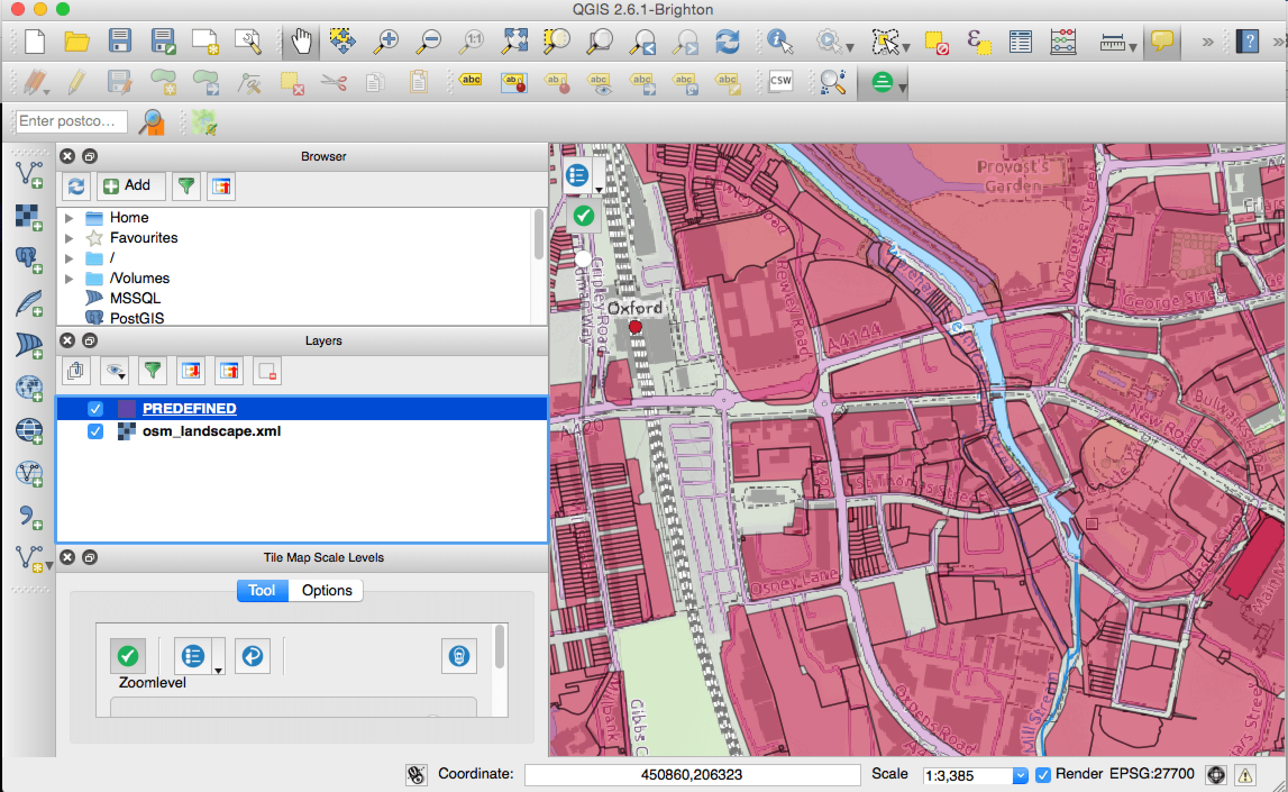Click the CSW metadata search icon
Image resolution: width=1288 pixels, height=792 pixels.
[780, 81]
